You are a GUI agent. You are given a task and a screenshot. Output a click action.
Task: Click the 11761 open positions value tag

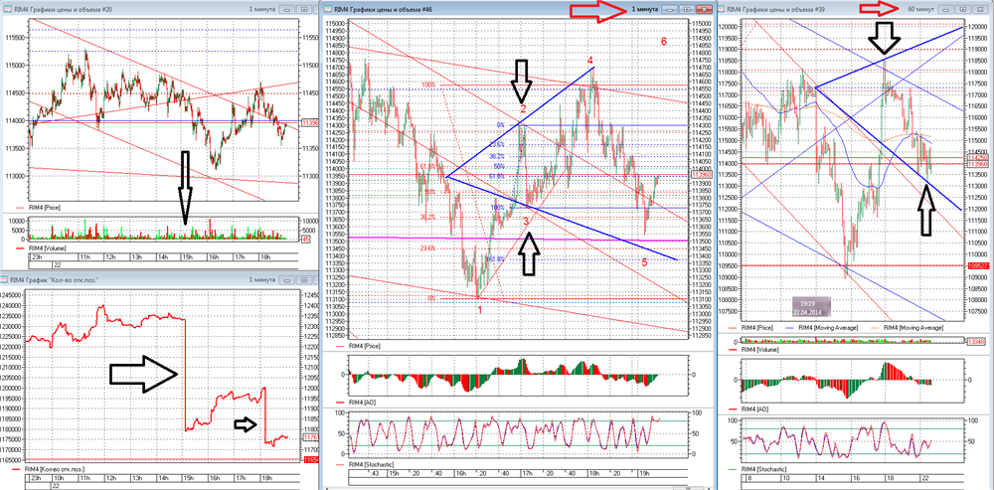tap(309, 438)
